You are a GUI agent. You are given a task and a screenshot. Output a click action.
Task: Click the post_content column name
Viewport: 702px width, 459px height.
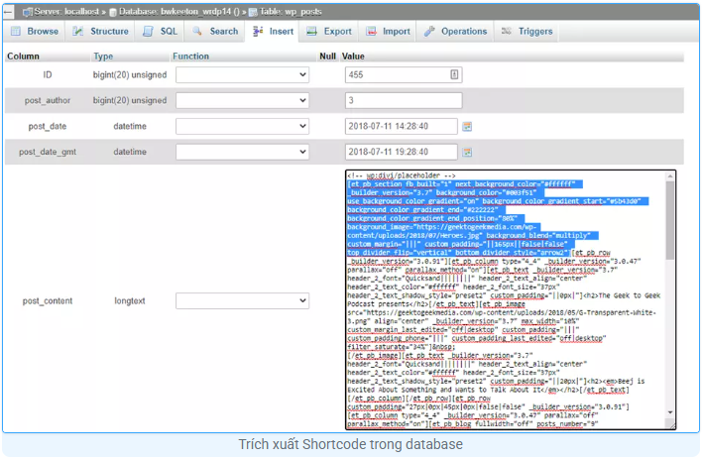48,301
